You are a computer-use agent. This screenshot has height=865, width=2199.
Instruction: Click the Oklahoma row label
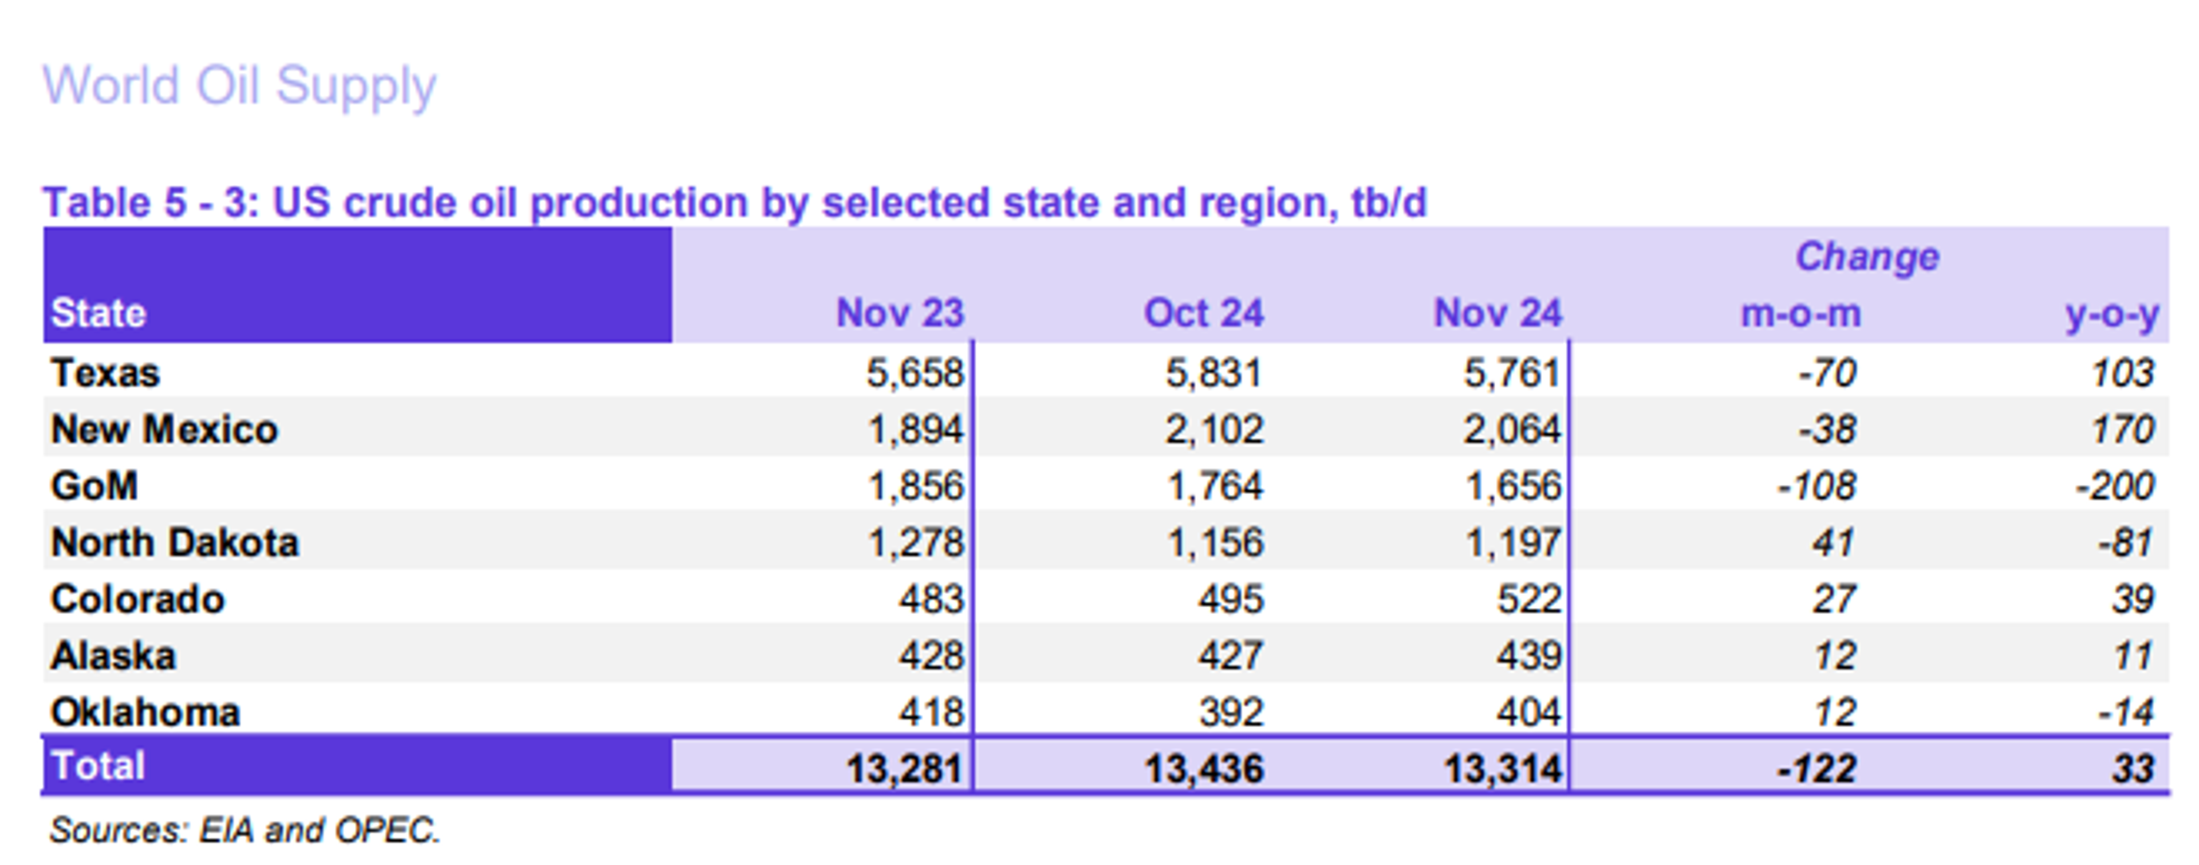pyautogui.click(x=145, y=712)
